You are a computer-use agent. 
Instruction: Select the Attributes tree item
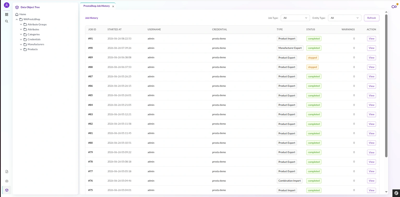tap(33, 30)
